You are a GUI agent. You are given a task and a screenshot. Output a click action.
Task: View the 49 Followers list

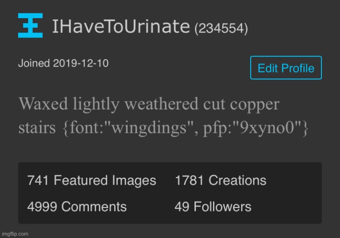pyautogui.click(x=213, y=206)
